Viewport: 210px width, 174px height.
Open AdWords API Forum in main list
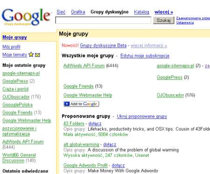[x=84, y=66]
